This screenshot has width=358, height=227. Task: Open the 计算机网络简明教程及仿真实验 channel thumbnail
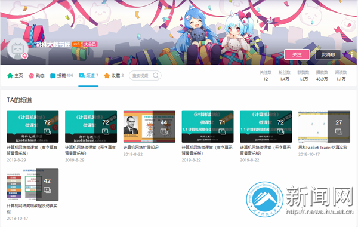pos(33,185)
